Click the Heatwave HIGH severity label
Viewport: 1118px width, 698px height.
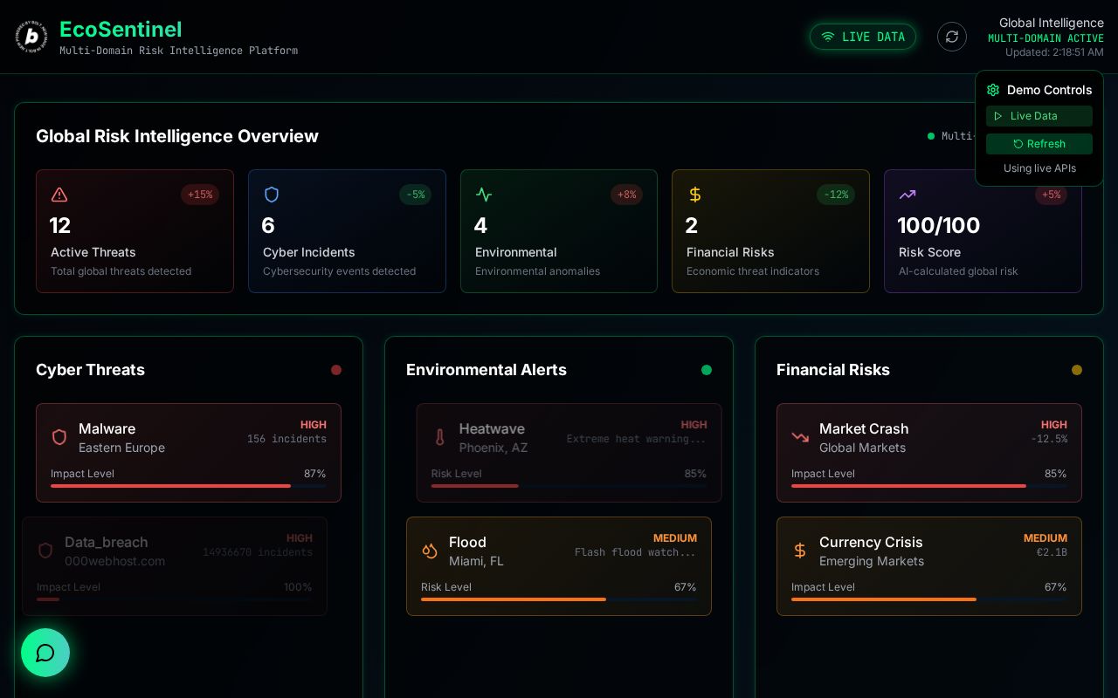694,425
